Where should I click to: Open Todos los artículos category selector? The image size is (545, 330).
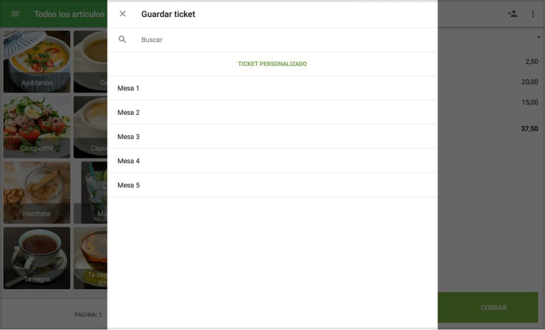coord(69,14)
